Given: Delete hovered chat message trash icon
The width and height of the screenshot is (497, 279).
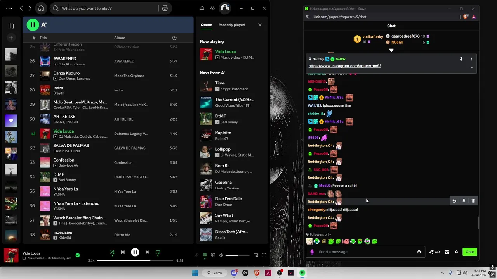Looking at the screenshot, I should click(473, 201).
